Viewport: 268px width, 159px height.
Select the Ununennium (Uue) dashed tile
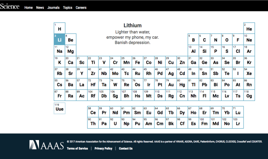tap(60, 108)
